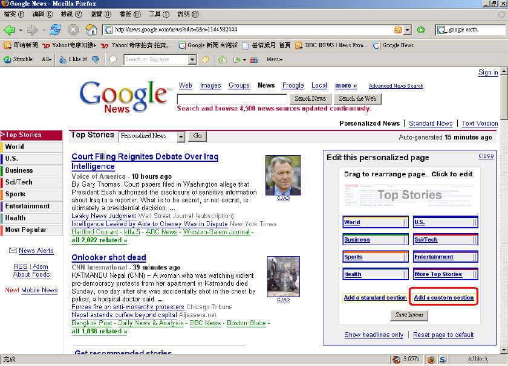Click Reset page to default link
Viewport: 508px width, 366px height.
click(x=443, y=335)
